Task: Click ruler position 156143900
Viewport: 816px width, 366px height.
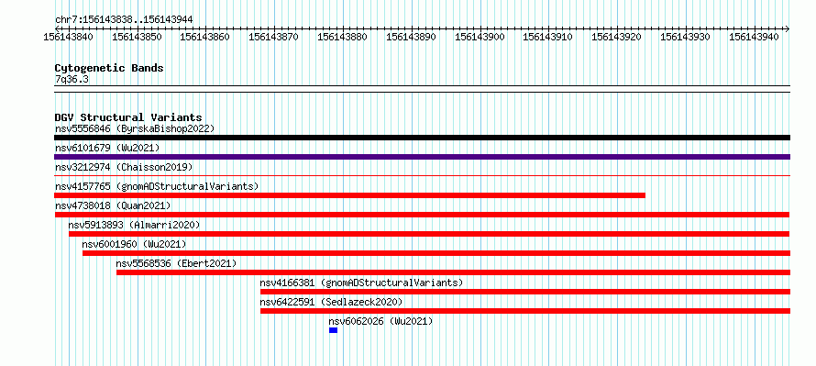Action: (480, 37)
